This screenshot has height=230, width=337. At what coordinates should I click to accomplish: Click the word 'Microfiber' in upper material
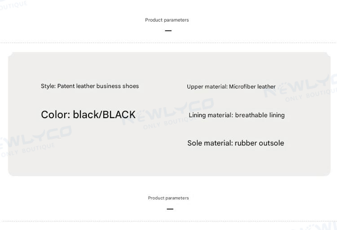(x=243, y=87)
